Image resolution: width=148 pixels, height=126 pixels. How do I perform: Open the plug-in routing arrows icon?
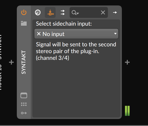63,12
